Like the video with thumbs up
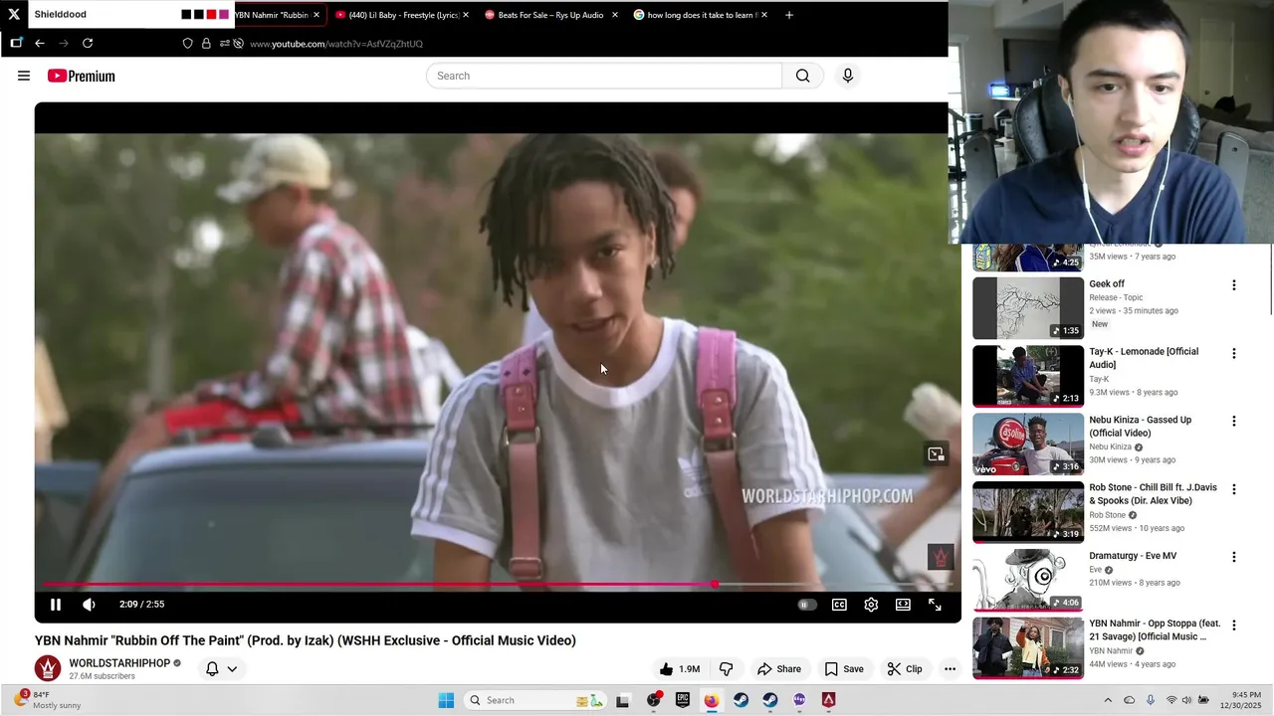This screenshot has width=1274, height=716. pyautogui.click(x=679, y=669)
